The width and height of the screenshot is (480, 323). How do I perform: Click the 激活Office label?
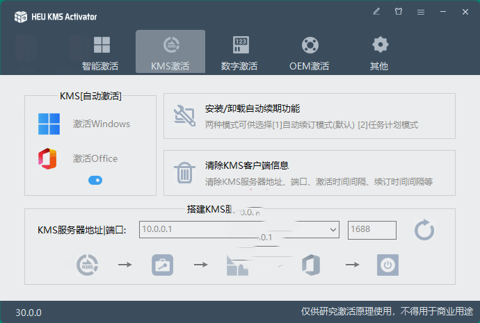95,158
